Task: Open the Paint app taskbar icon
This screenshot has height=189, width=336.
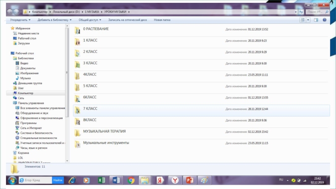Action: [204, 180]
